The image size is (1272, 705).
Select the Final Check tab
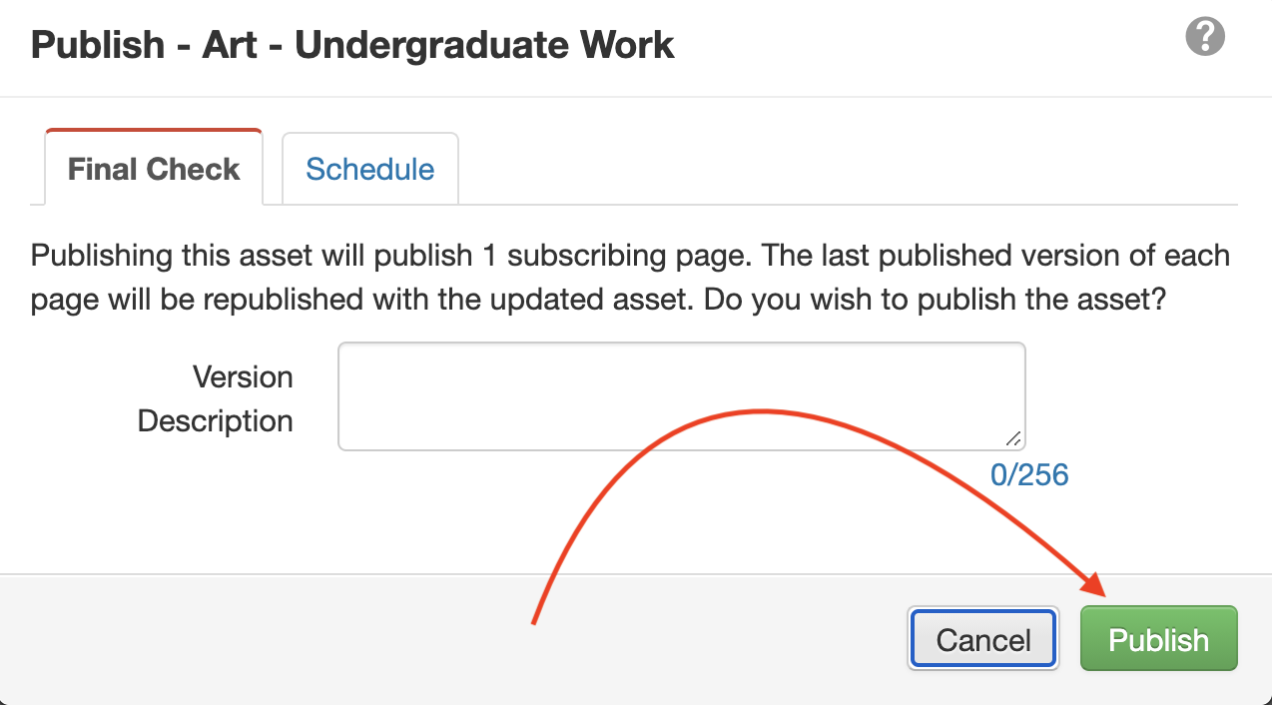[154, 168]
